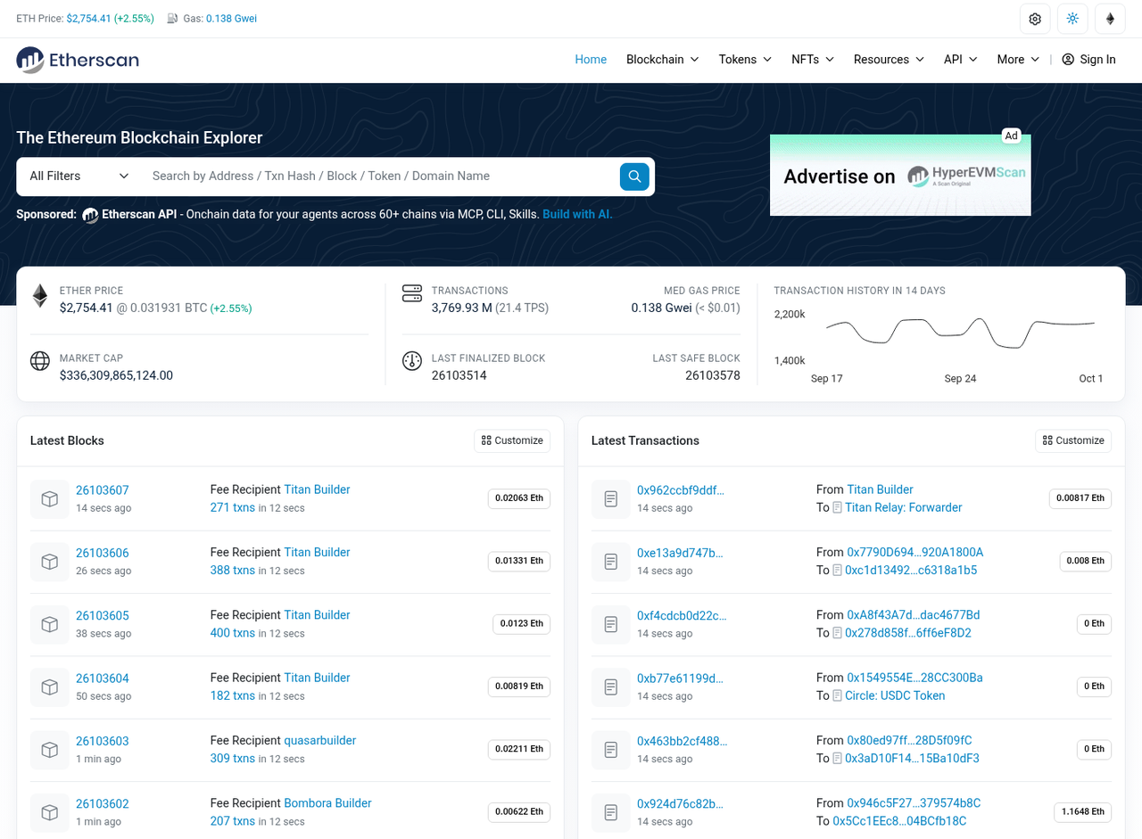1142x839 pixels.
Task: Click gas pump icon in top bar
Action: pyautogui.click(x=173, y=19)
